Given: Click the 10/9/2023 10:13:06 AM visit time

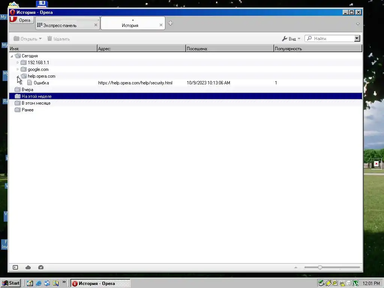Looking at the screenshot, I should click(x=208, y=83).
